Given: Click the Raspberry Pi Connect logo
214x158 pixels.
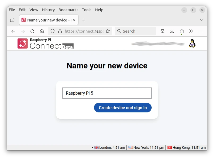Looking at the screenshot, I should point(45,43).
